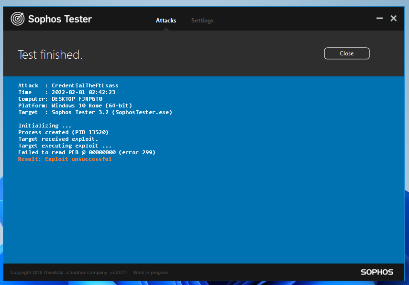Click the 'Initializing ...' log line

44,126
